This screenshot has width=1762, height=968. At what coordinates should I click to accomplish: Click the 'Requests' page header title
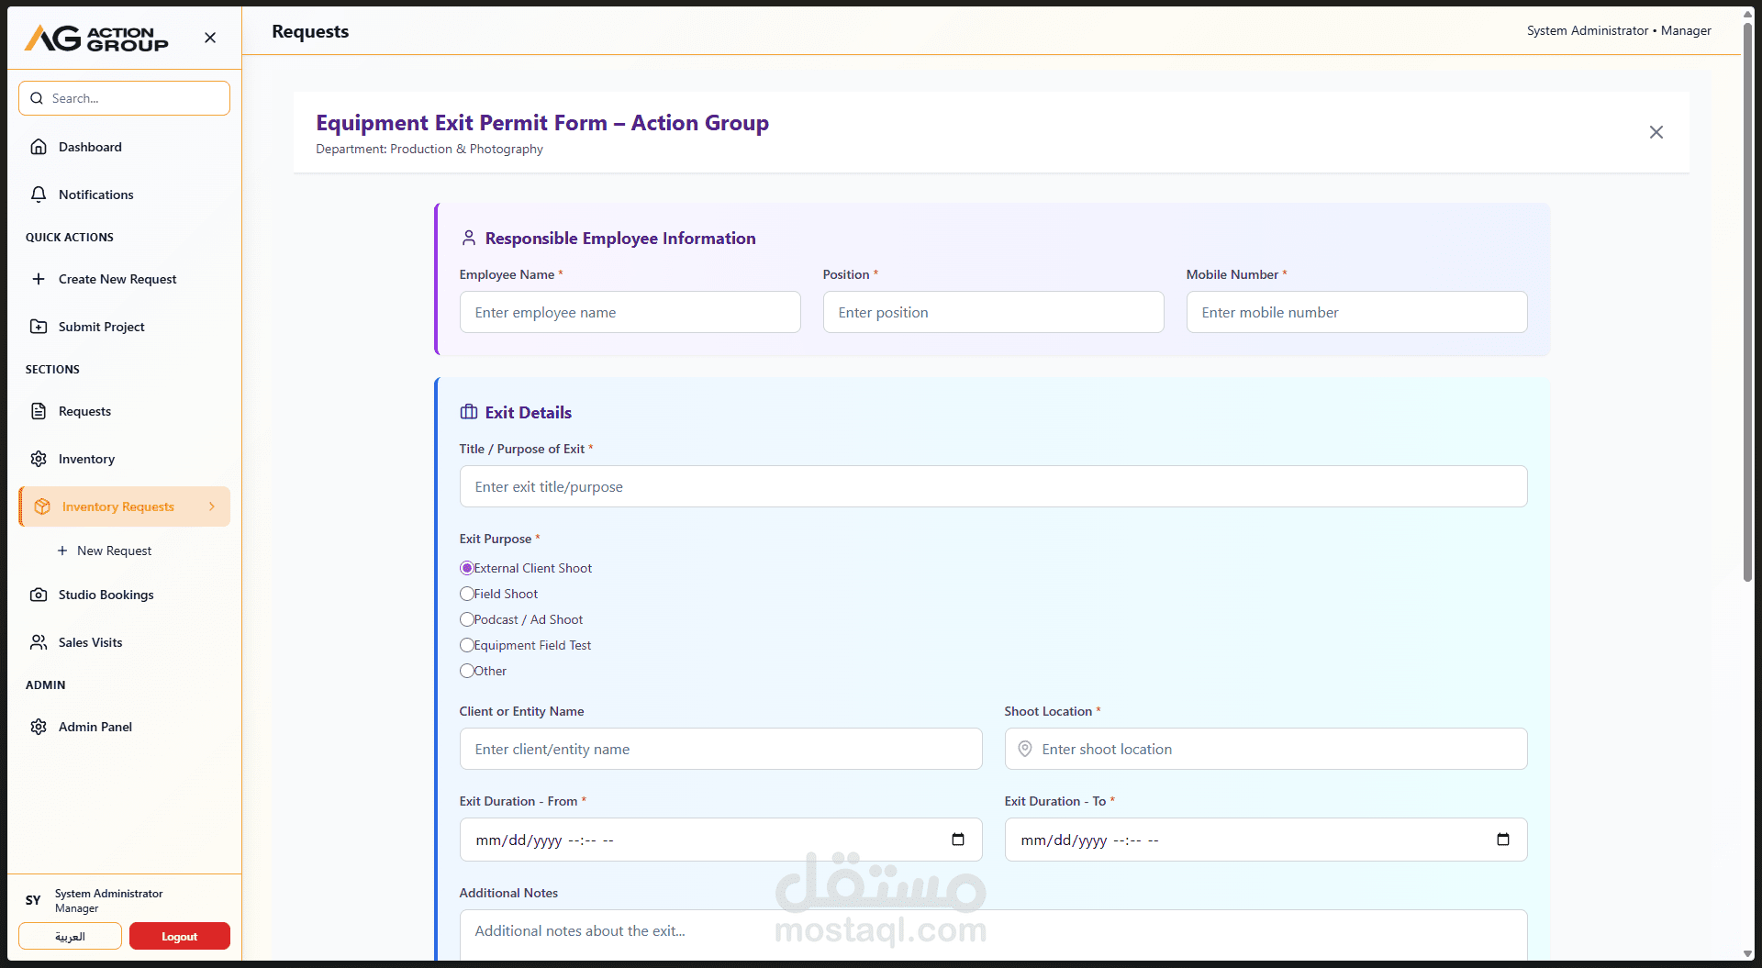(x=310, y=31)
